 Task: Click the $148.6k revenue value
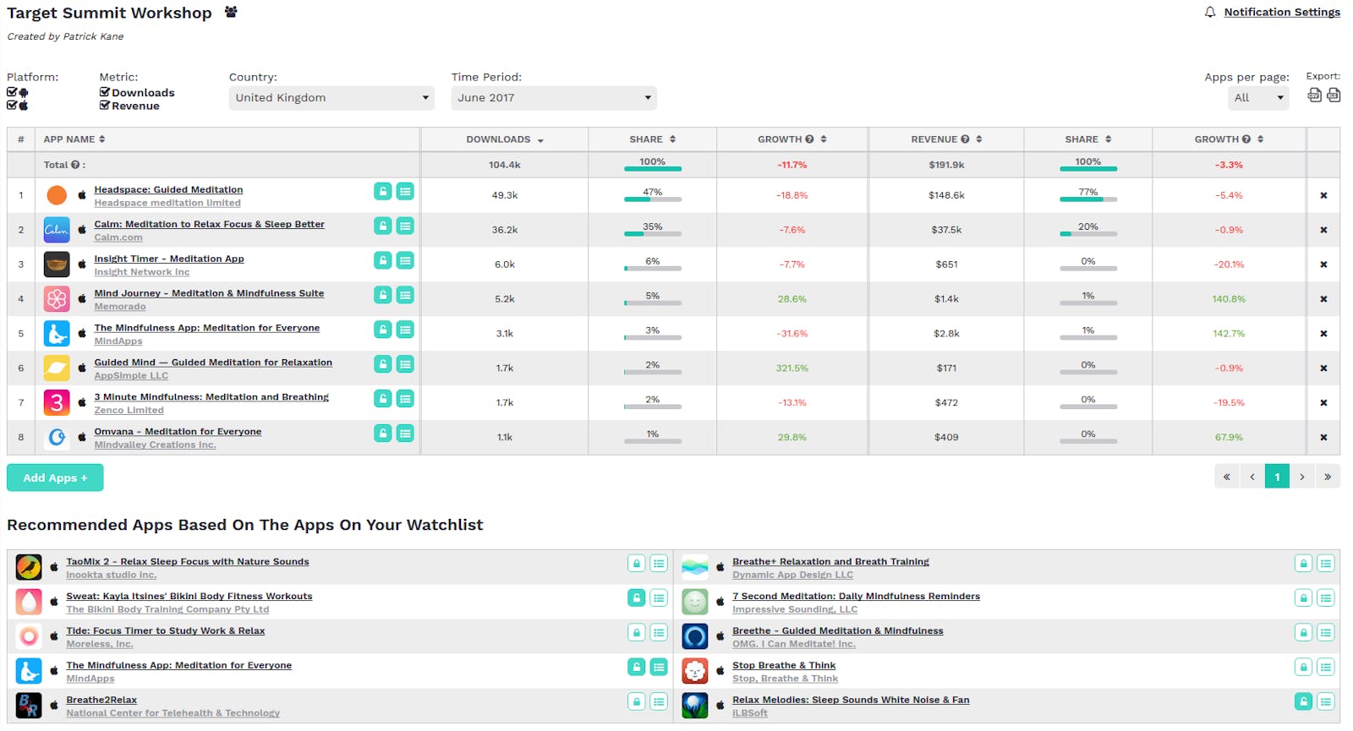pyautogui.click(x=946, y=195)
